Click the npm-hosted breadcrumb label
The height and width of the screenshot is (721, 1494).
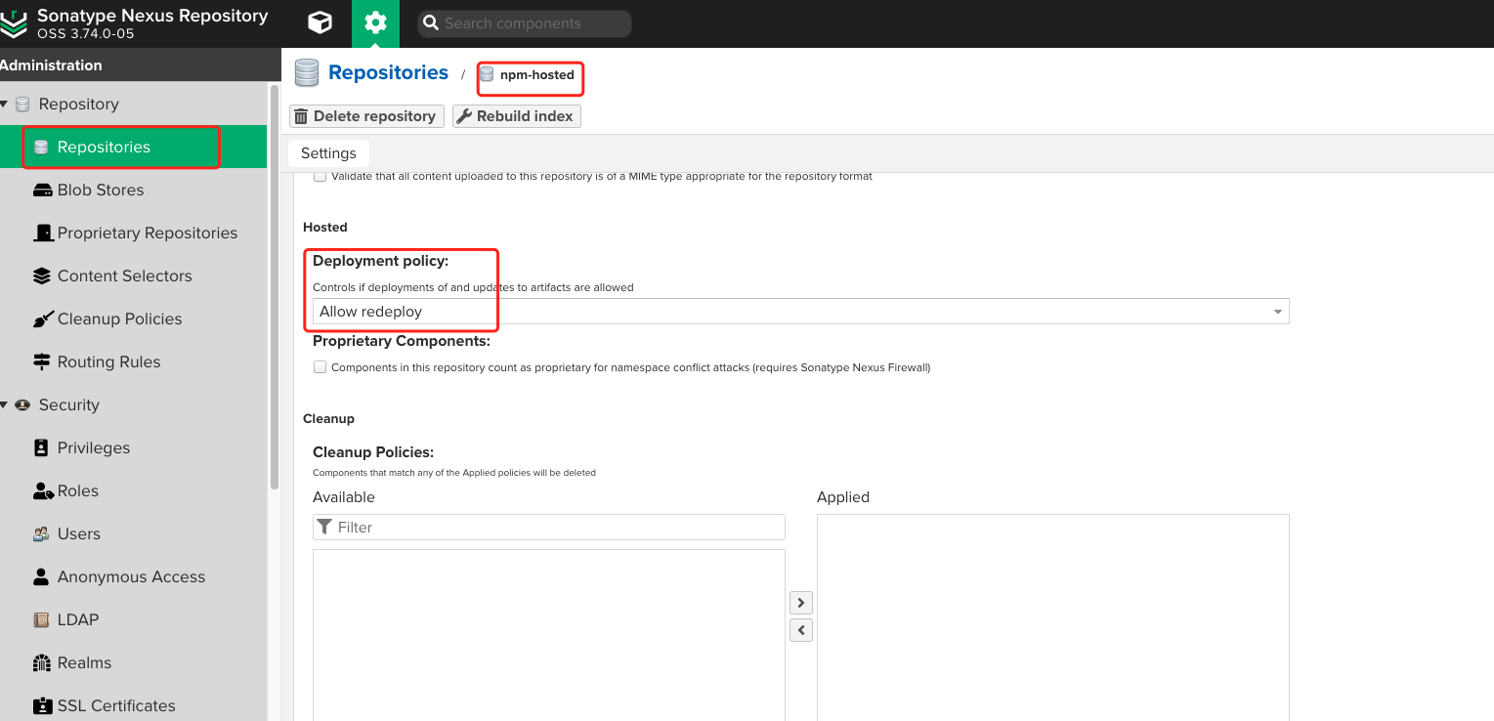[x=537, y=75]
